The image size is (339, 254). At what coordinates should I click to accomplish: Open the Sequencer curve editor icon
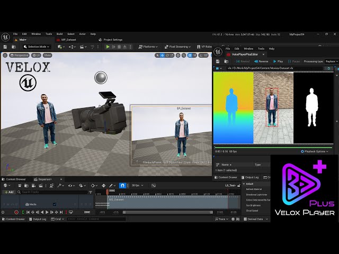154,186
